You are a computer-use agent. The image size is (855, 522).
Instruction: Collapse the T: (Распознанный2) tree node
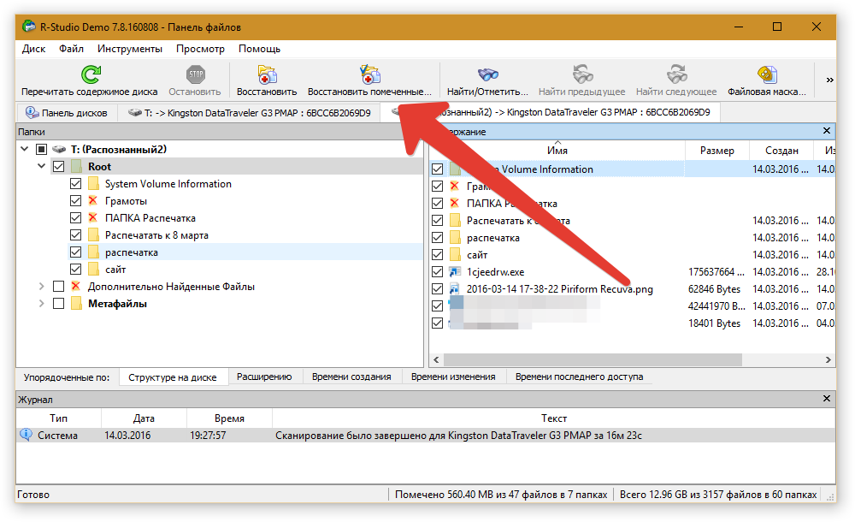click(25, 149)
